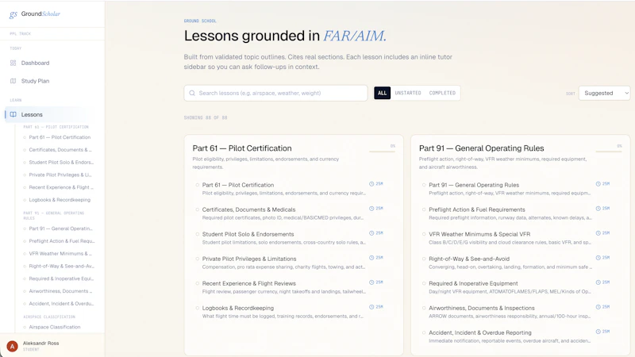Click Part 61 — Pilot Certification card heading
The height and width of the screenshot is (357, 635).
pos(242,148)
